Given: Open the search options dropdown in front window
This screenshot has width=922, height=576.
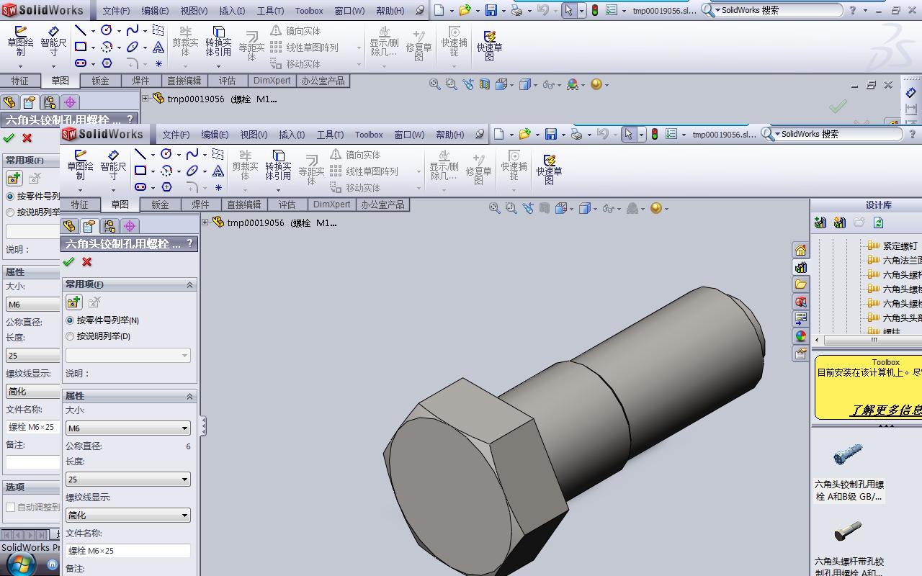Looking at the screenshot, I should coord(777,134).
